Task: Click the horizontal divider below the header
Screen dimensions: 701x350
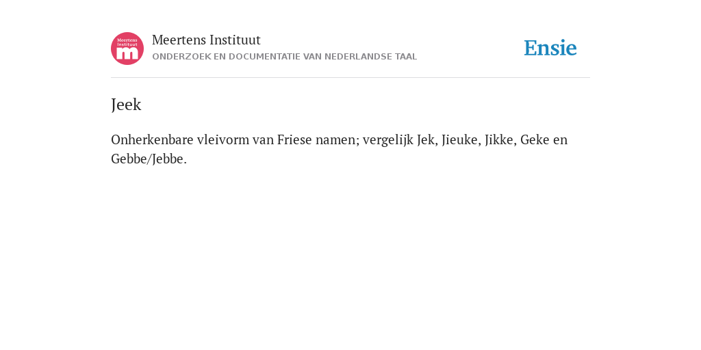Action: [x=350, y=78]
